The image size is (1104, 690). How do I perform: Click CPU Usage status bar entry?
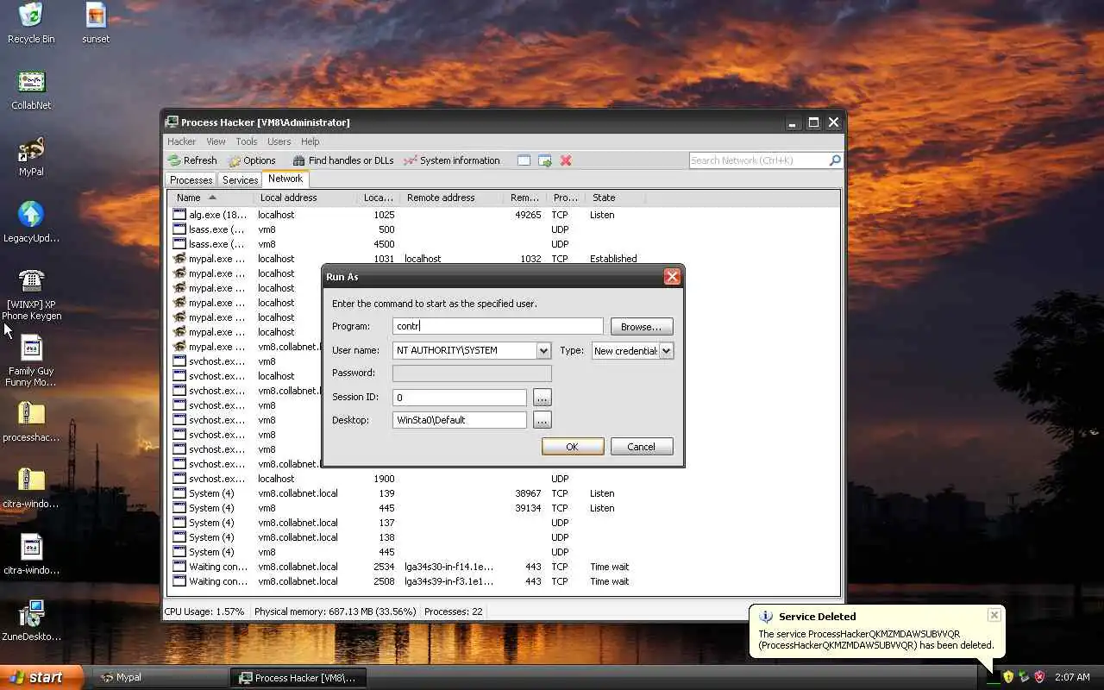tap(204, 612)
